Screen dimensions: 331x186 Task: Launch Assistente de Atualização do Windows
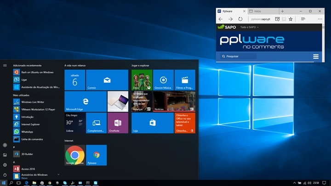36,87
